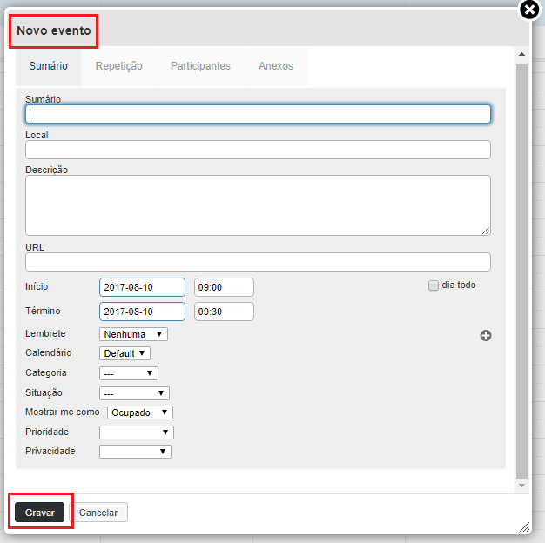
Task: Toggle the 'dia todo' checkbox
Action: tap(434, 285)
